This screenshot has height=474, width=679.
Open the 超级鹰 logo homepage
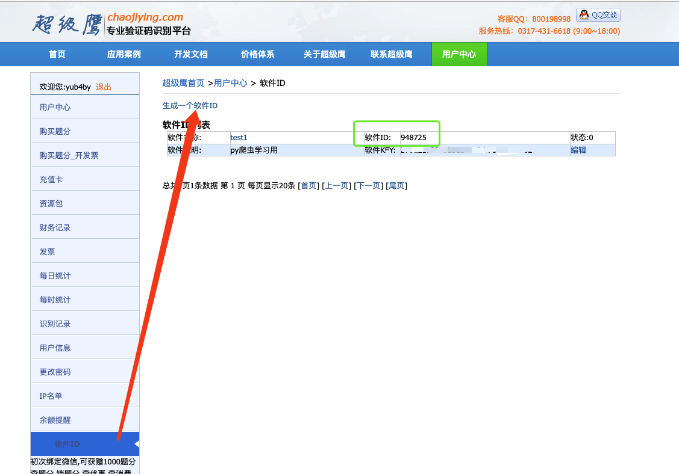[67, 24]
